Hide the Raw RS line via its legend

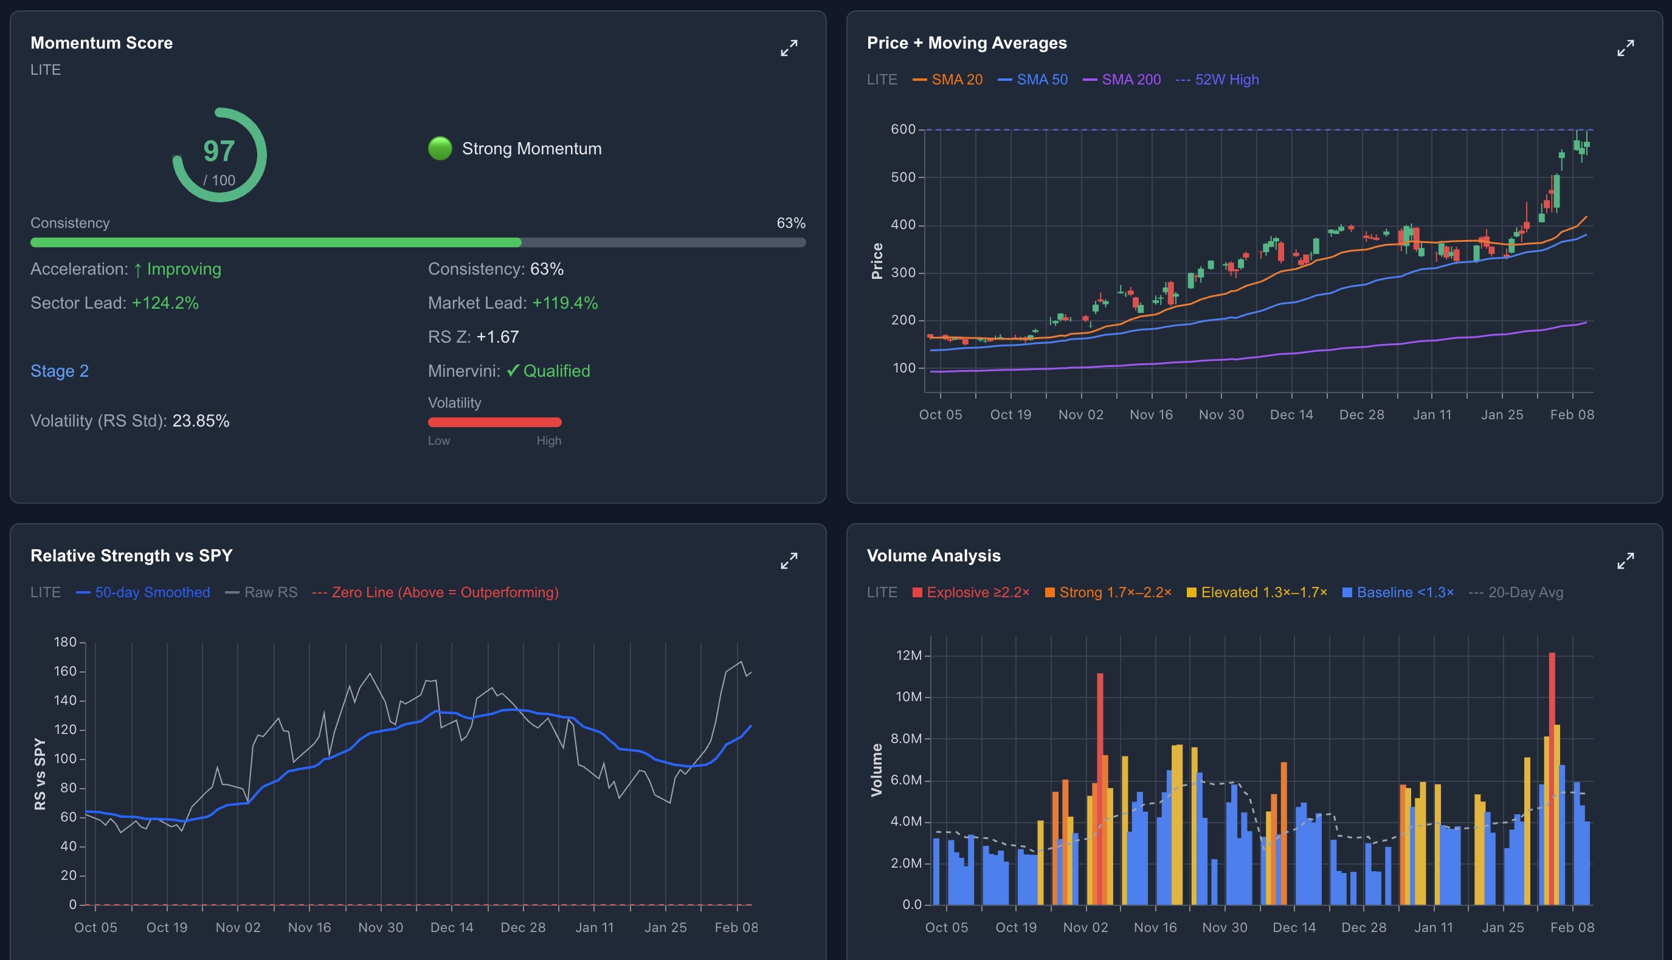261,592
